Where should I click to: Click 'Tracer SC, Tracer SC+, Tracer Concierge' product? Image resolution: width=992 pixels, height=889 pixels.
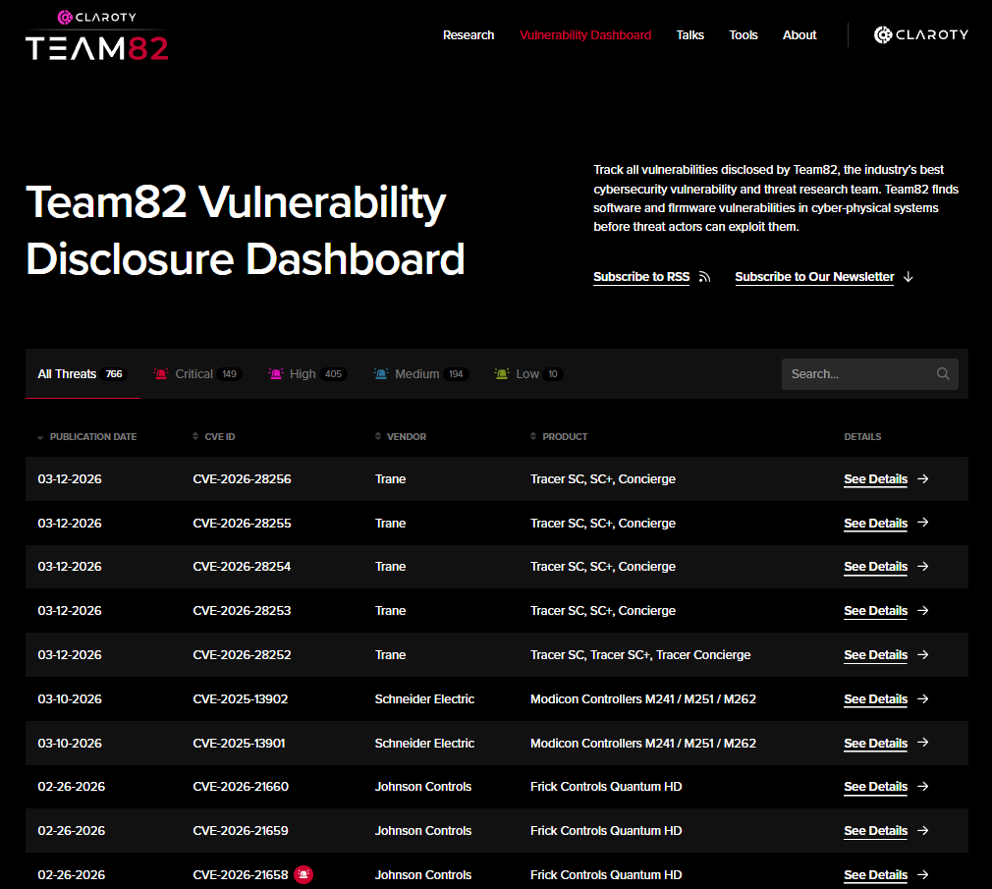(640, 655)
